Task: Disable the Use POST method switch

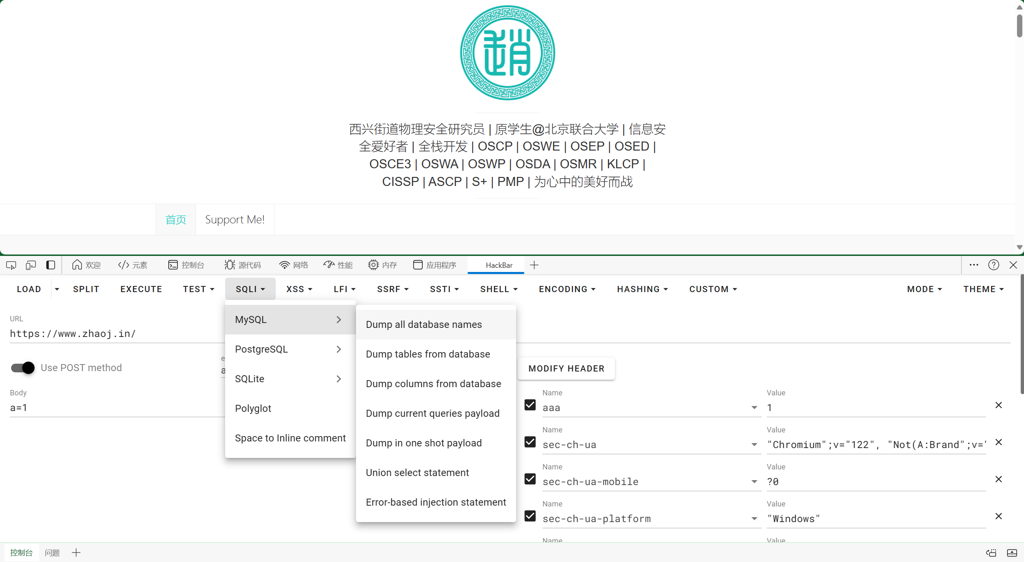Action: point(23,368)
